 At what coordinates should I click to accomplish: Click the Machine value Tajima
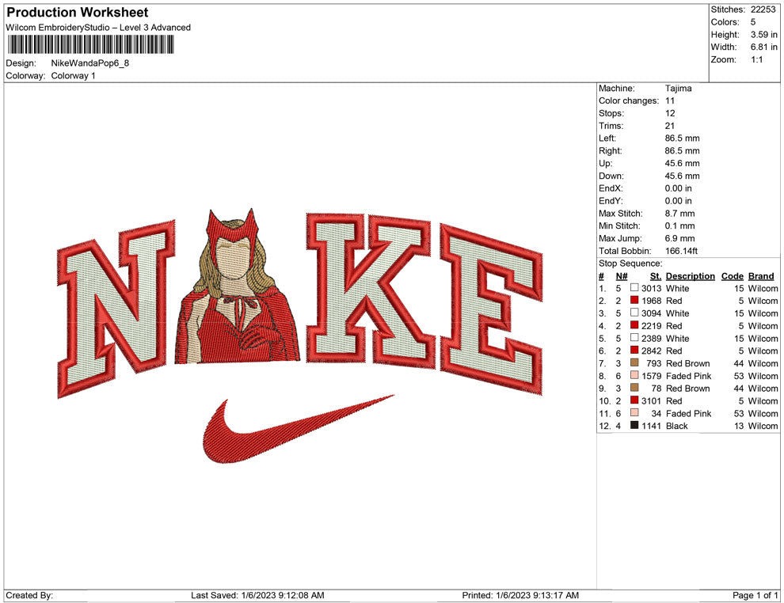(x=679, y=88)
